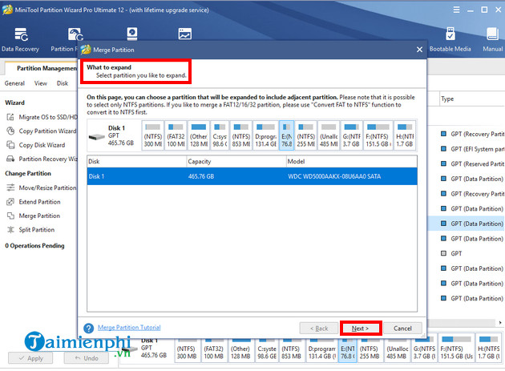Image resolution: width=505 pixels, height=371 pixels.
Task: Click H:(NTFS) 1.7 GB in bottom disk map
Action: pyautogui.click(x=490, y=348)
